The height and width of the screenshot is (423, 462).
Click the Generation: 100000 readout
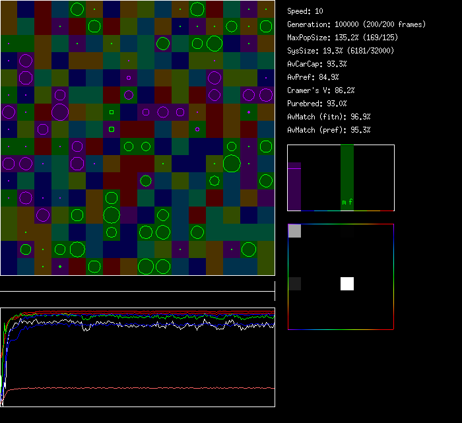356,24
